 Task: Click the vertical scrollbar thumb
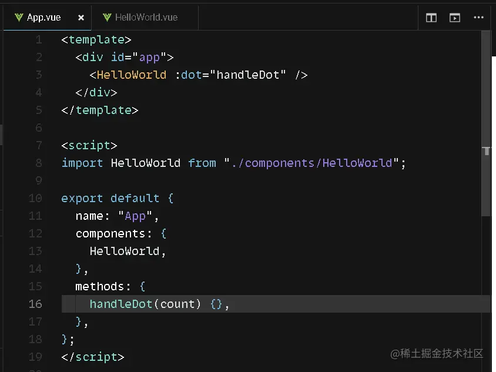click(x=486, y=123)
